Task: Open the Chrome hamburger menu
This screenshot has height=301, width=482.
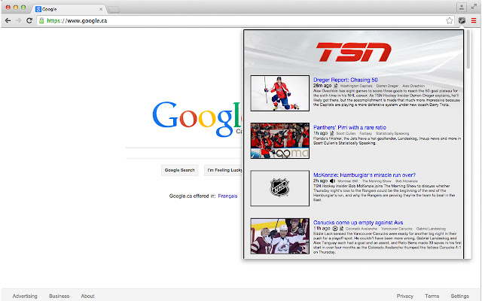Action: click(x=474, y=20)
